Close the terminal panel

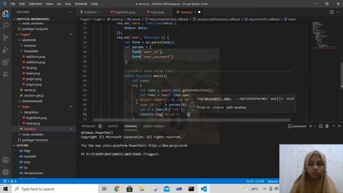(x=339, y=126)
